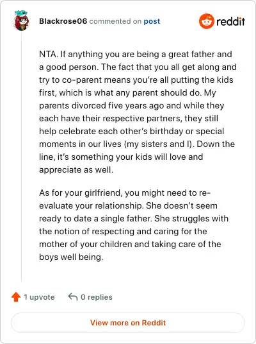The image size is (256, 344).
Task: Click the orange Reddit Snoo logo
Action: 206,21
